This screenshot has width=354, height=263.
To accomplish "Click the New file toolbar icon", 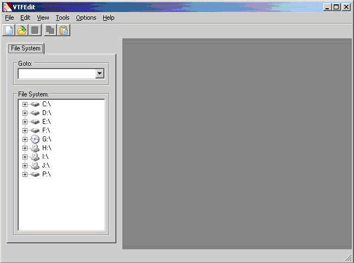I will 9,30.
